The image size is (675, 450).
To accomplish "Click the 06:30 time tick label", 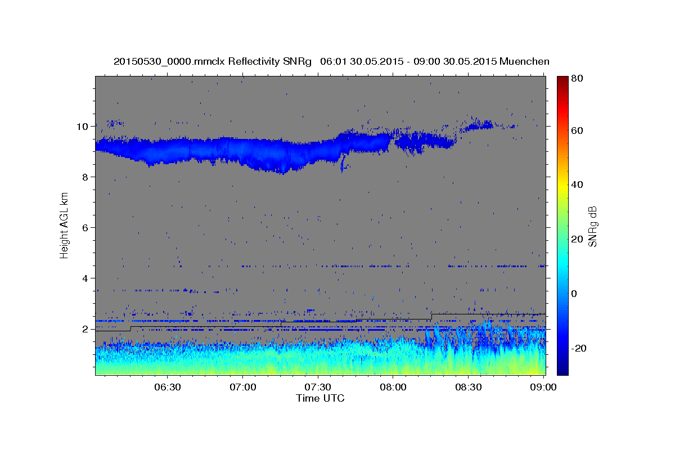I will pos(167,388).
